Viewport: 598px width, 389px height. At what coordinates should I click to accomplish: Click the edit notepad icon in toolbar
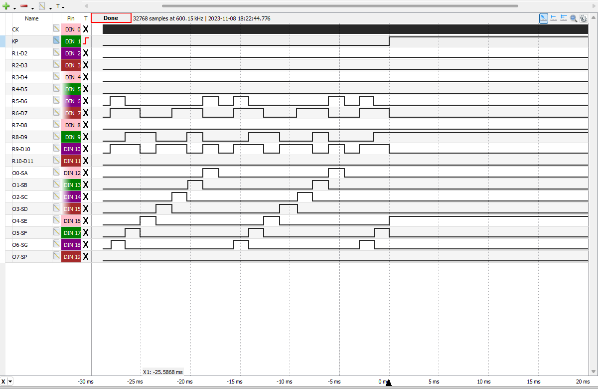pos(42,6)
